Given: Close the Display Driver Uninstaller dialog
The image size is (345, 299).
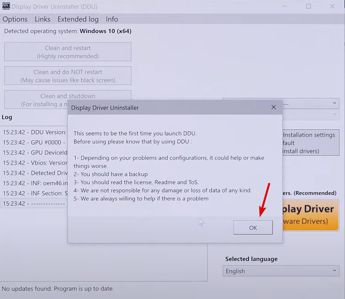Looking at the screenshot, I should pyautogui.click(x=273, y=107).
